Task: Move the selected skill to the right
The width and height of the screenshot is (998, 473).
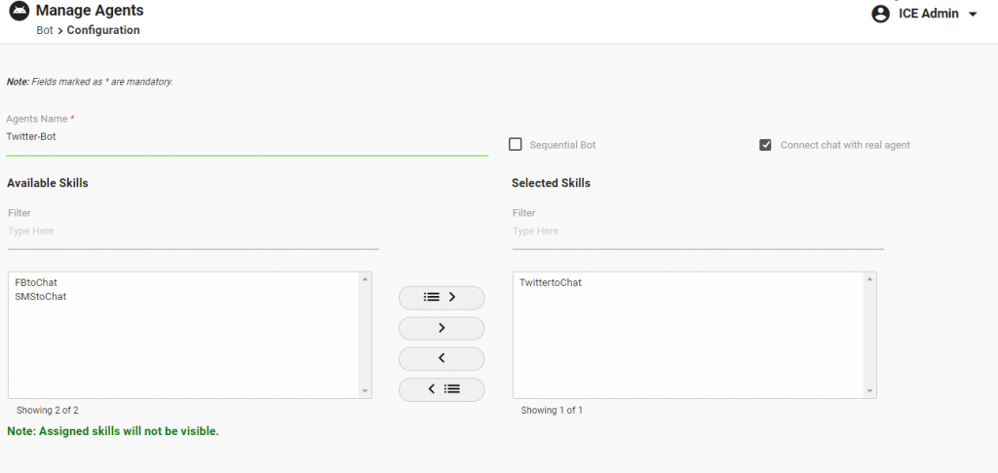Action: (441, 328)
